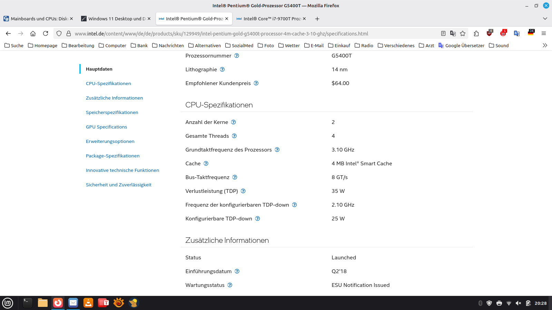
Task: Go to GPU Specifications section link
Action: (x=106, y=127)
